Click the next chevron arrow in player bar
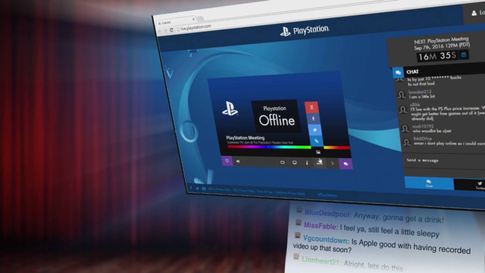Viewport: 485px width, 273px height. (x=332, y=163)
